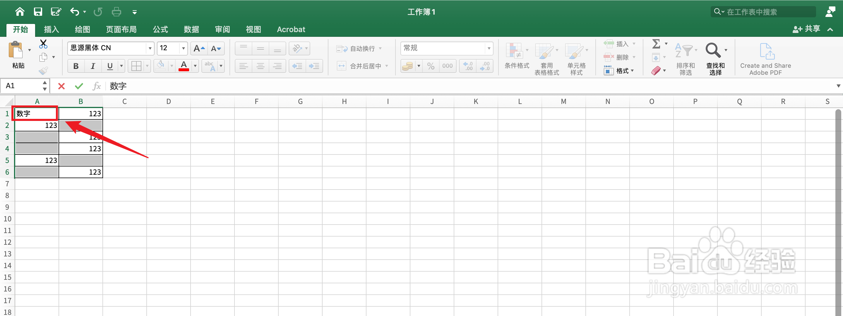Open the font name dropdown
The width and height of the screenshot is (843, 316).
click(x=150, y=49)
